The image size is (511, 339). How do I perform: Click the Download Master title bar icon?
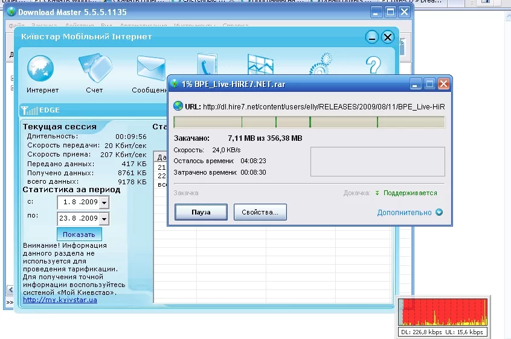tap(11, 12)
